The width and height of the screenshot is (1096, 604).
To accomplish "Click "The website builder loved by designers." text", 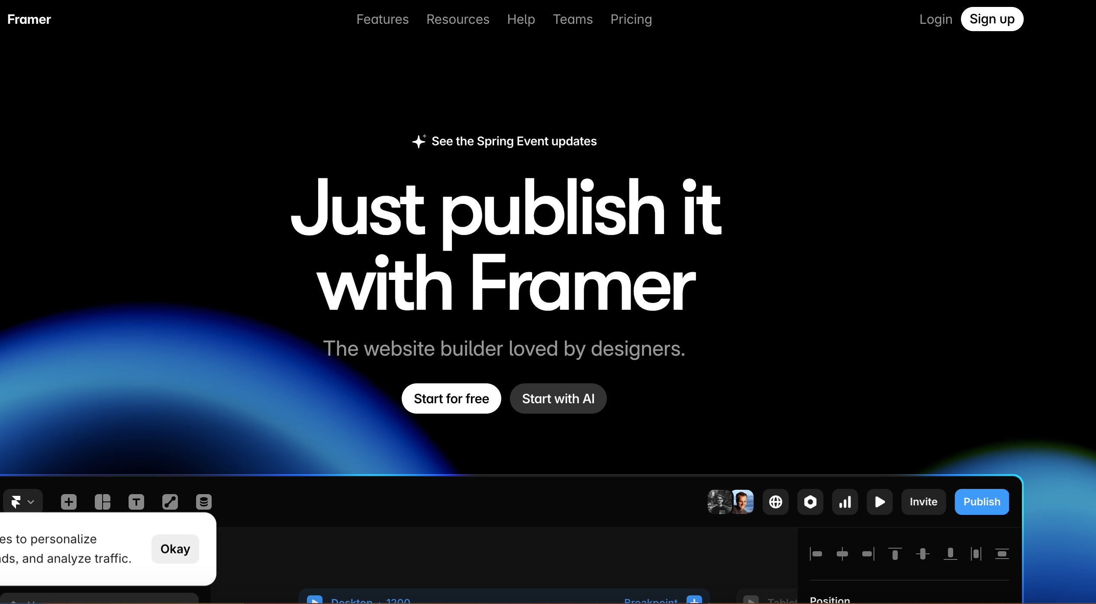I will (504, 349).
